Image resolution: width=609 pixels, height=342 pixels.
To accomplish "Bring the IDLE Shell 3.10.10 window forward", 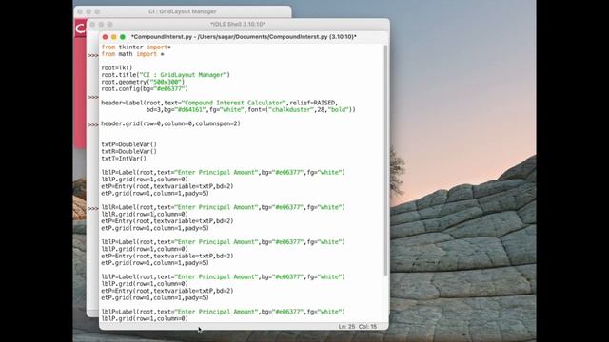I will (x=238, y=24).
